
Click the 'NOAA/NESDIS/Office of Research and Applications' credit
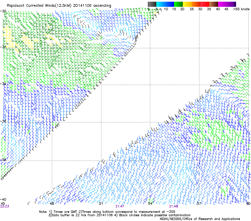pos(200,219)
